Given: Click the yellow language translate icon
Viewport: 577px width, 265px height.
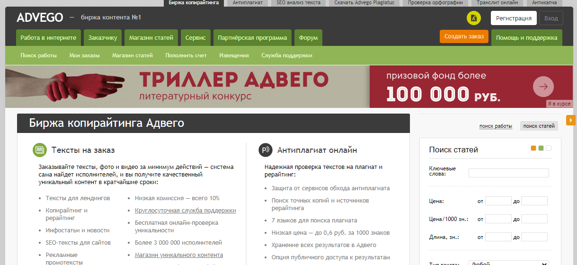Looking at the screenshot, I should click(474, 18).
